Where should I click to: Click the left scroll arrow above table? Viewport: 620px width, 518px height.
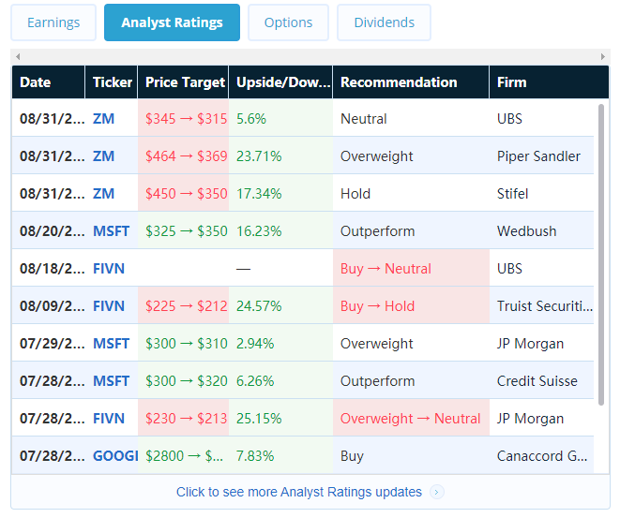(17, 57)
